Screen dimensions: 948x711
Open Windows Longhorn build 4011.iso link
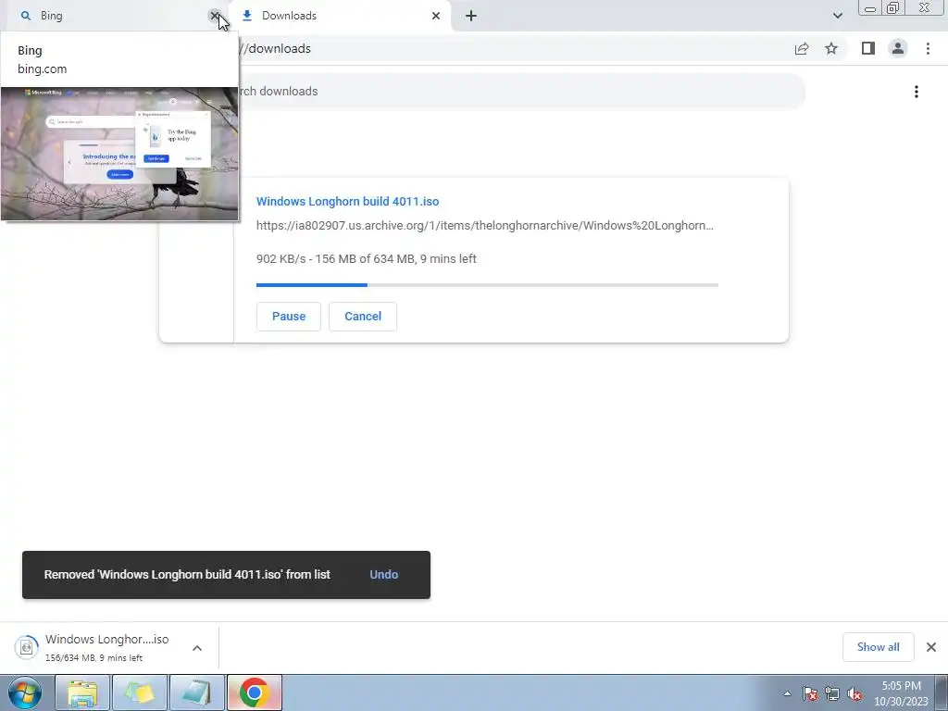[348, 201]
